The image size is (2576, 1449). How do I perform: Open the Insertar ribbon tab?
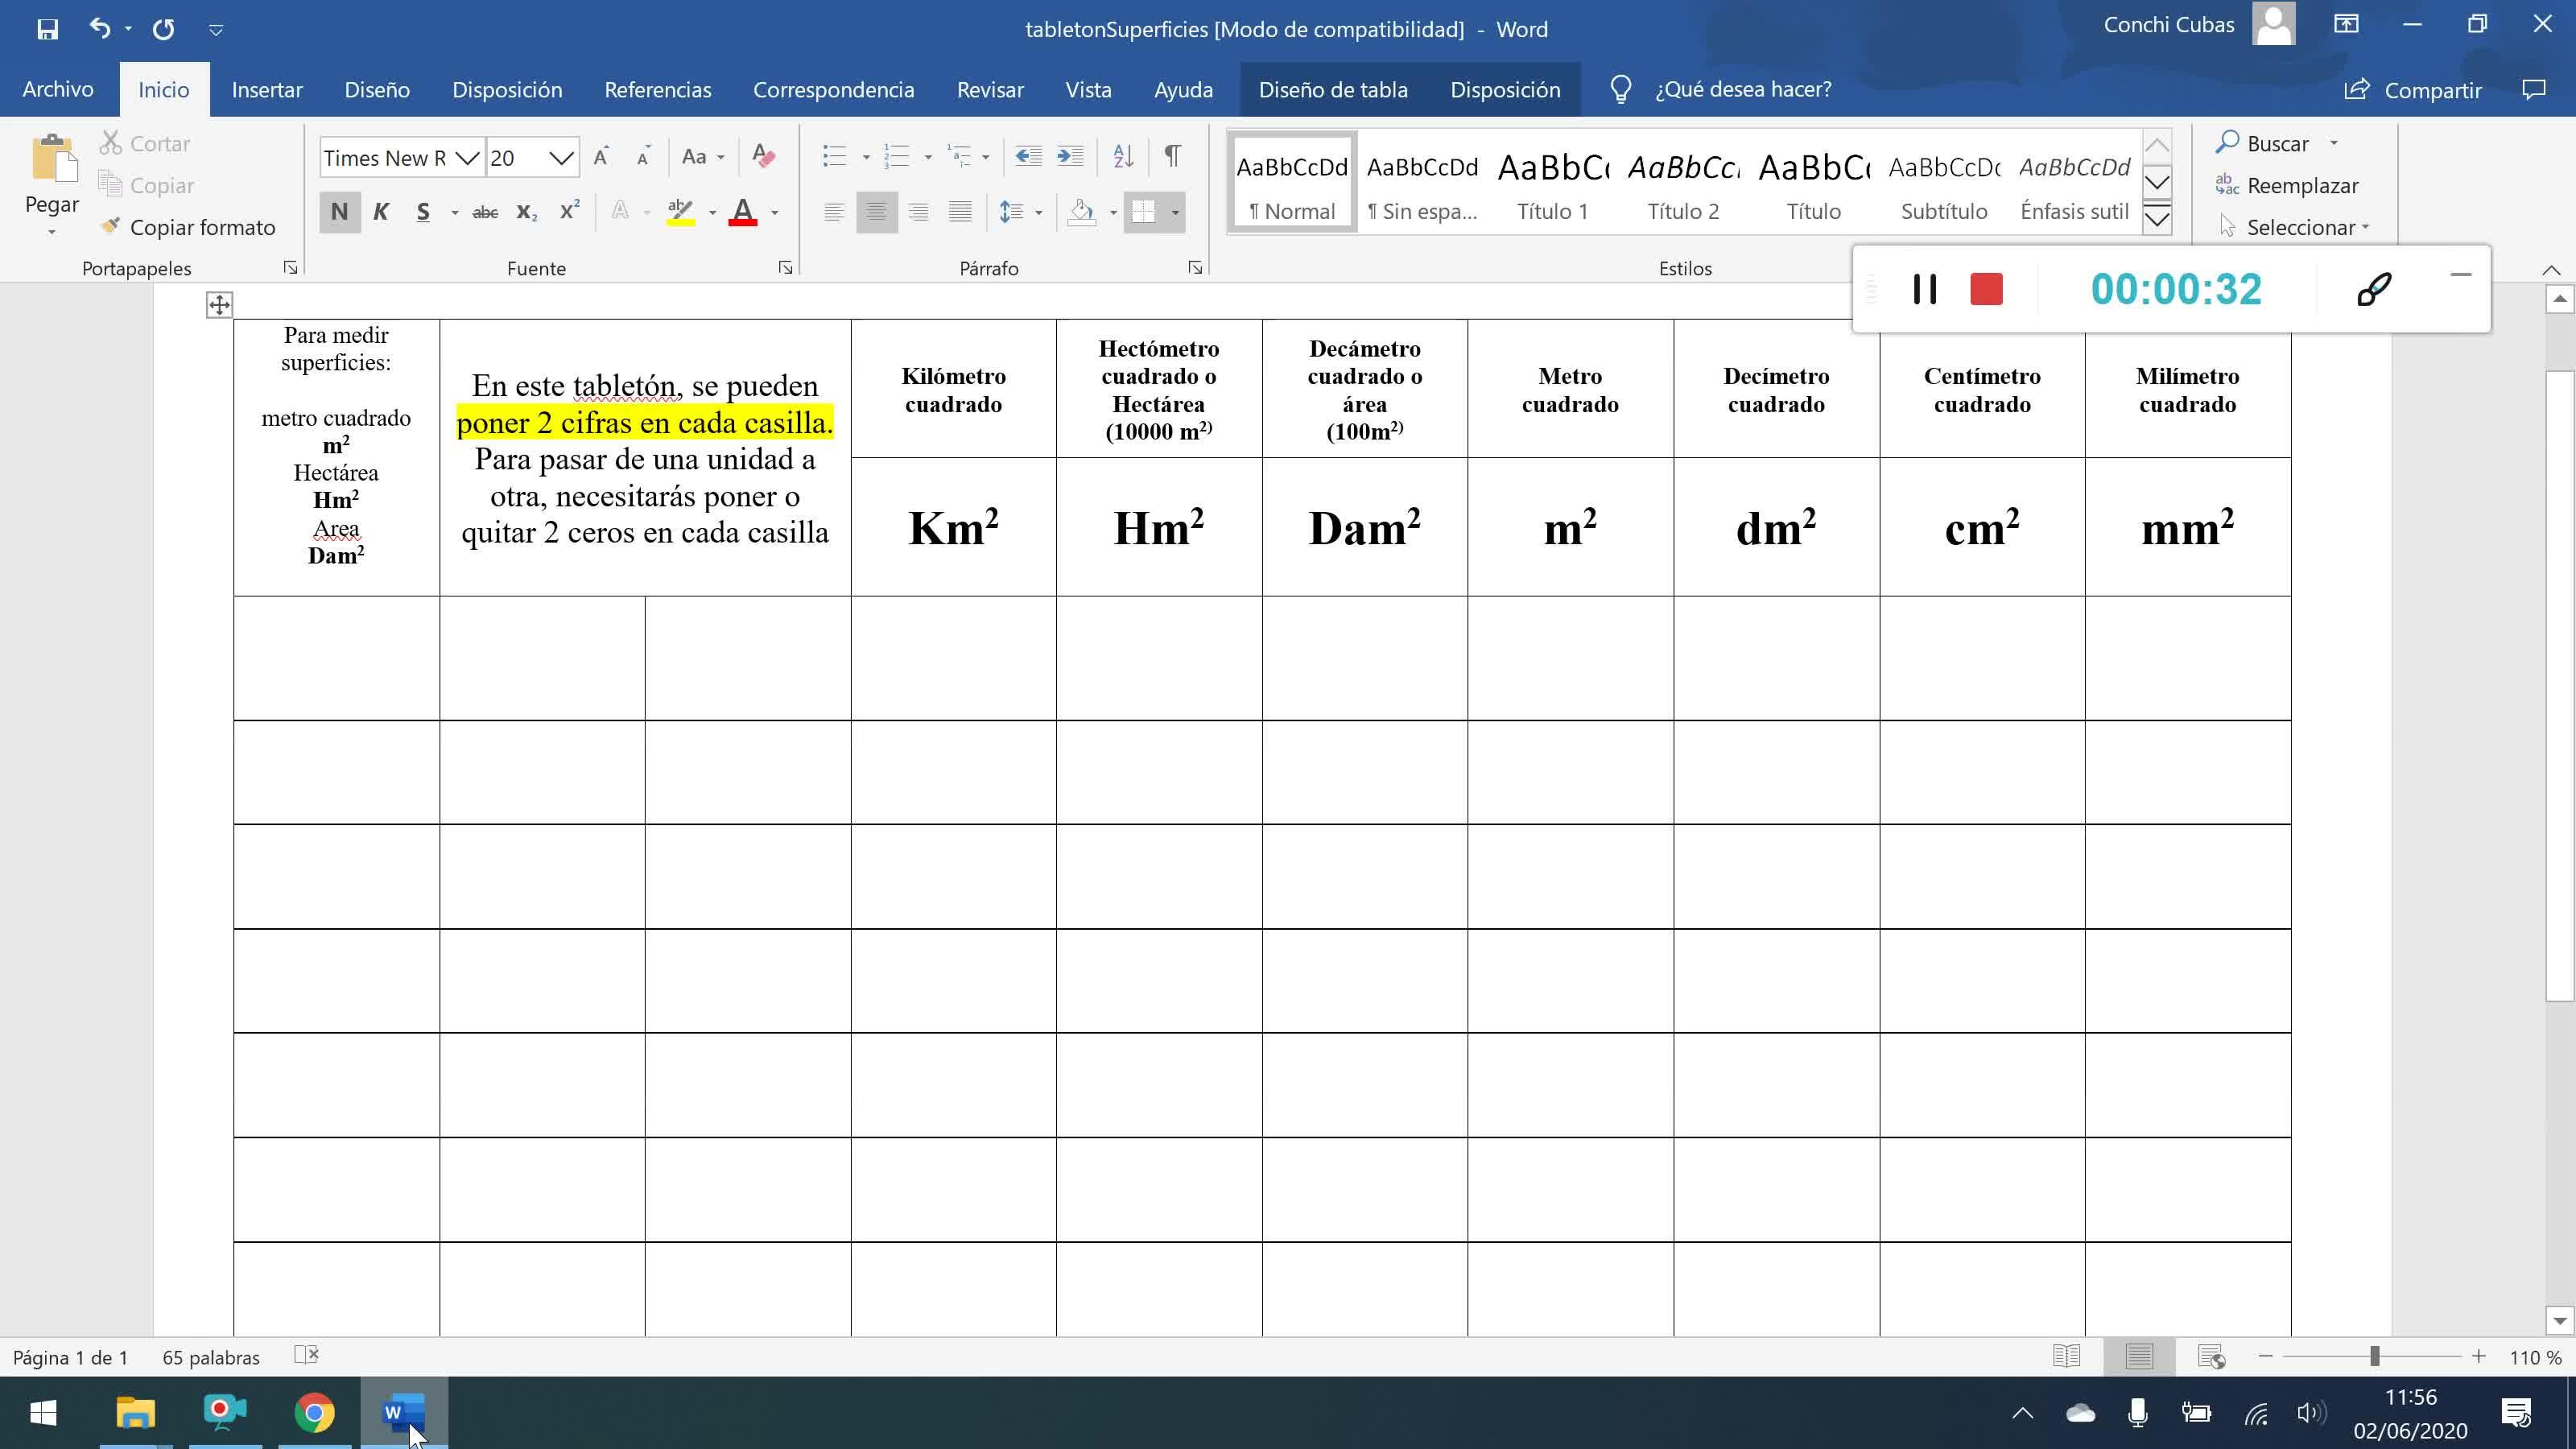click(267, 90)
